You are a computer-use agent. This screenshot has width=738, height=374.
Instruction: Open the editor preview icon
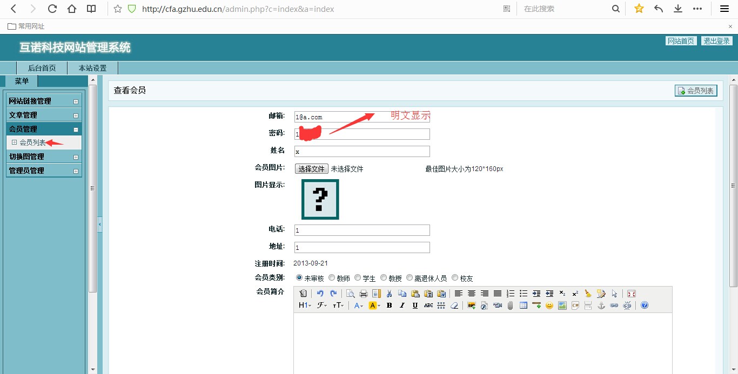tap(351, 294)
